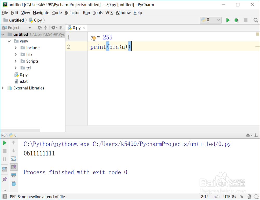Click up stack trace arrow
This screenshot has height=200, width=260.
pos(14,143)
